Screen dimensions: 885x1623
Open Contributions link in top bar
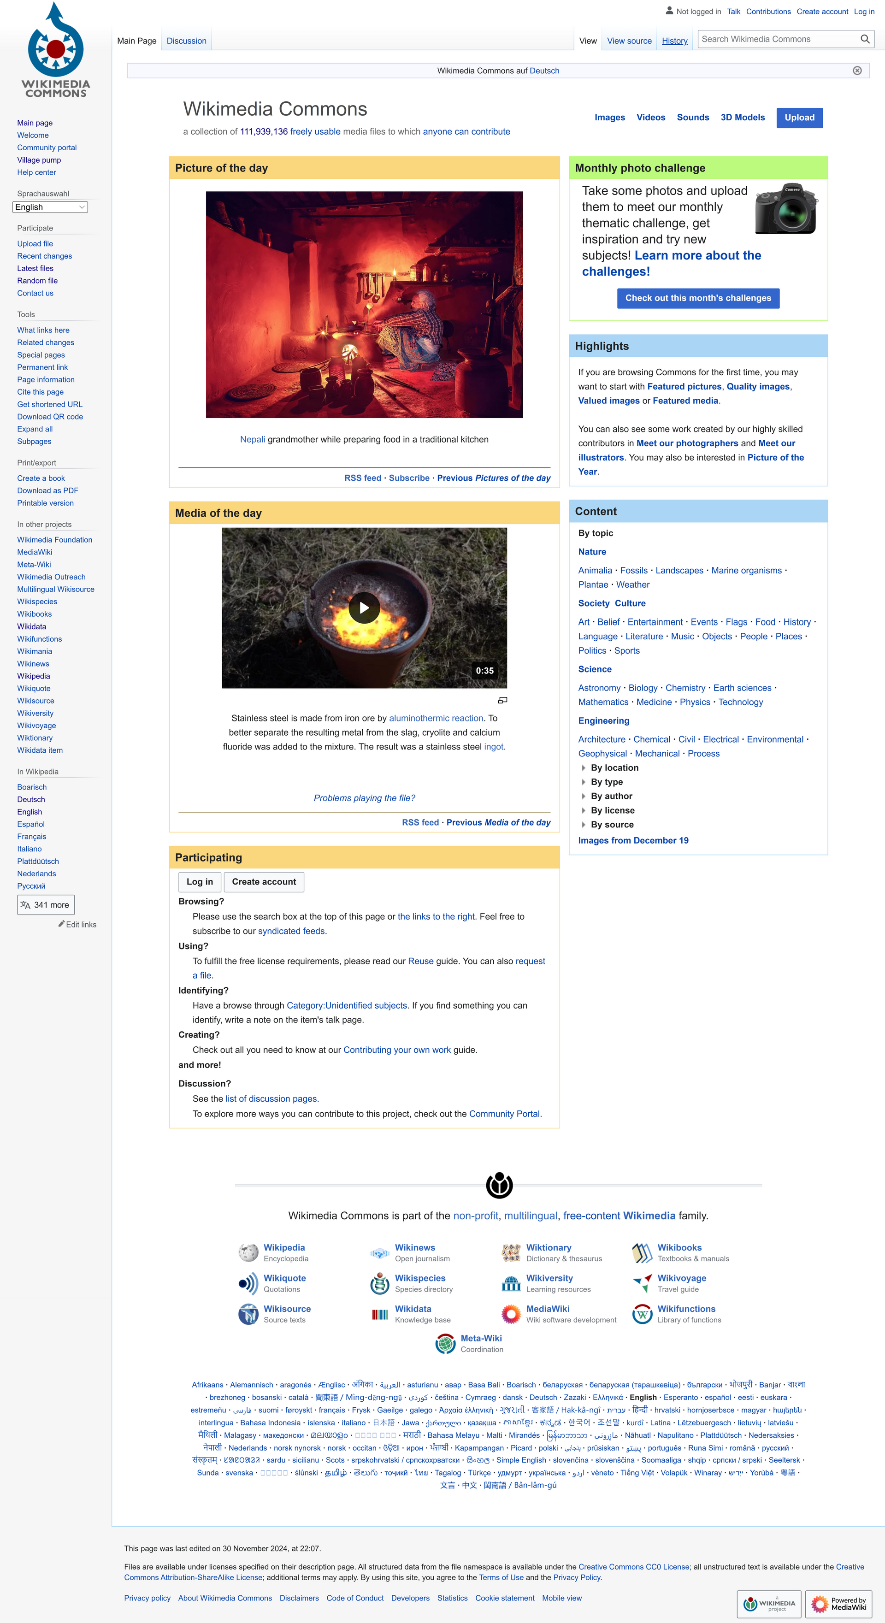768,12
